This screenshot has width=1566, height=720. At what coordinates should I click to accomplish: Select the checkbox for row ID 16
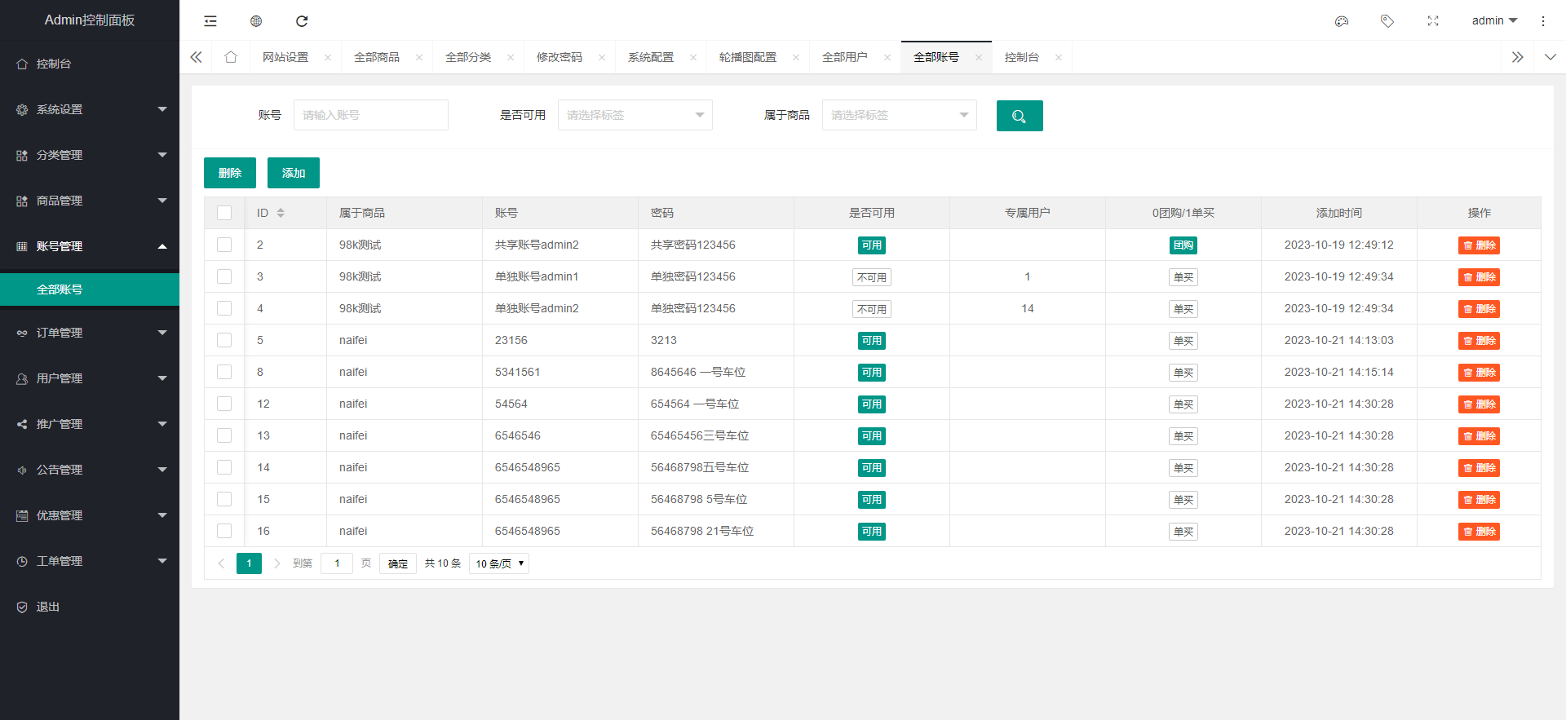(224, 531)
